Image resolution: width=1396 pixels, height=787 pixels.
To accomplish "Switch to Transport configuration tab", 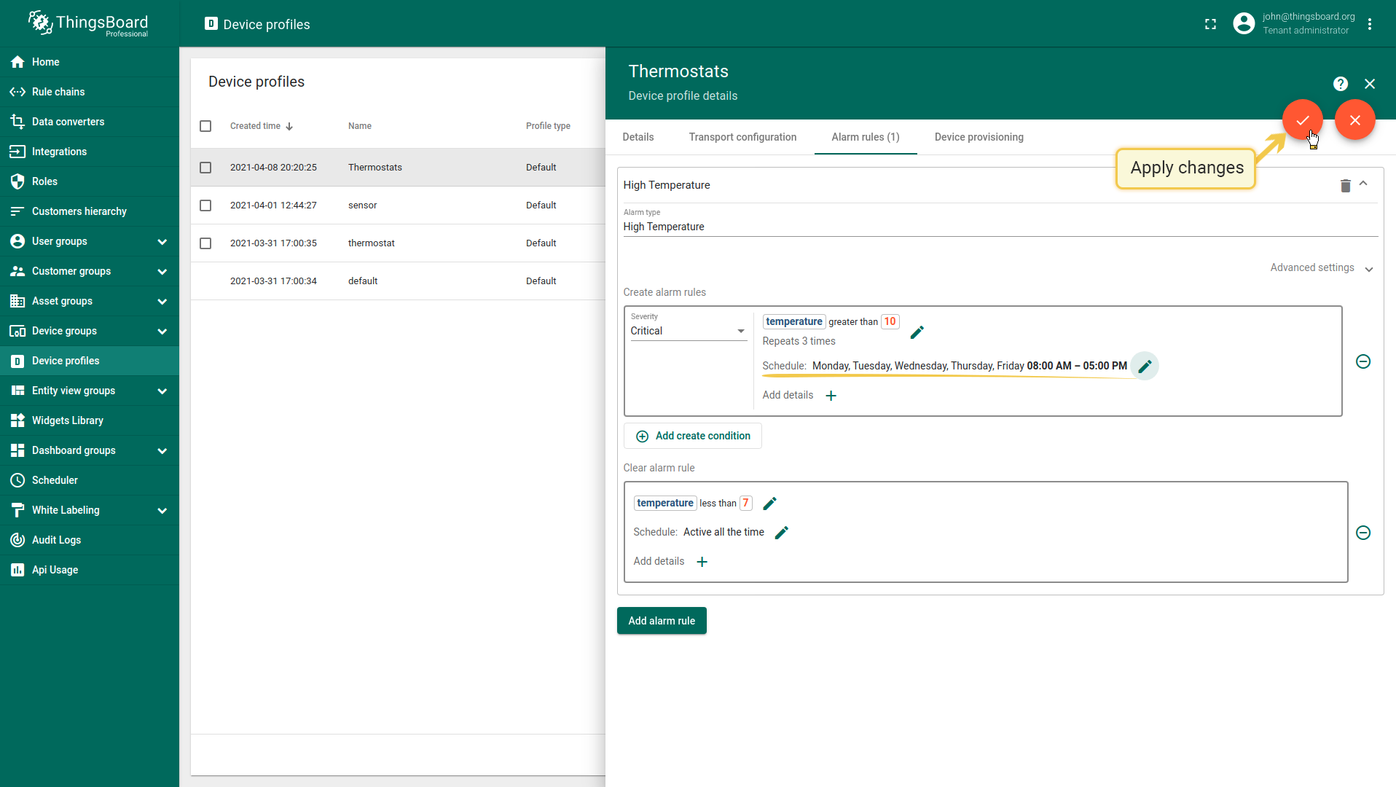I will [742, 137].
